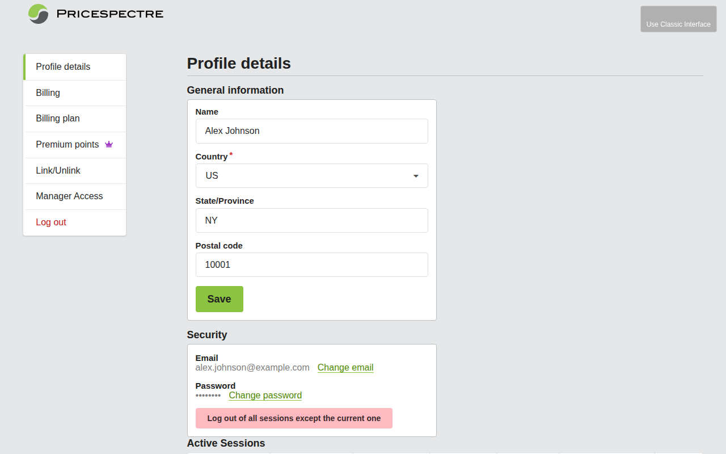Switch to the Classic Interface
The width and height of the screenshot is (726, 454).
pos(678,19)
